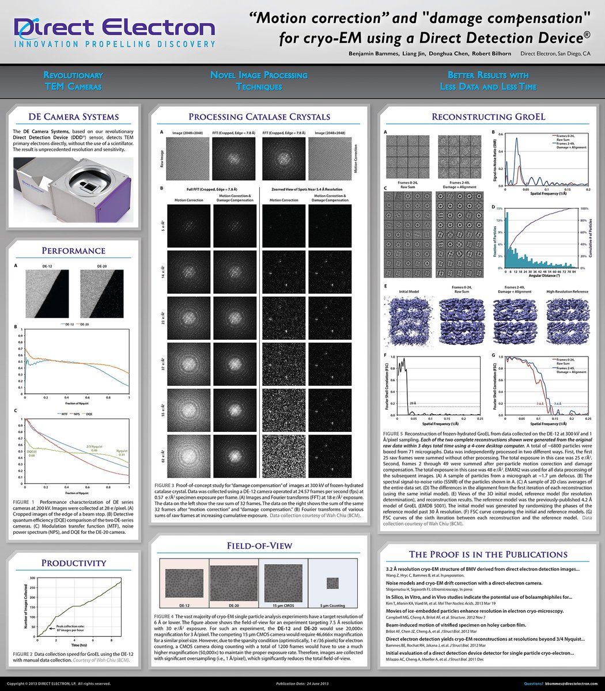The width and height of the screenshot is (605, 691).
Task: Click 'Better Results with Less Data and Less Time'
Action: coord(488,81)
